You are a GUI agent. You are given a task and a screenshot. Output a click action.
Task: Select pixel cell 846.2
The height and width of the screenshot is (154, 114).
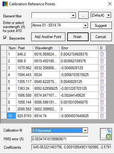point(24,54)
